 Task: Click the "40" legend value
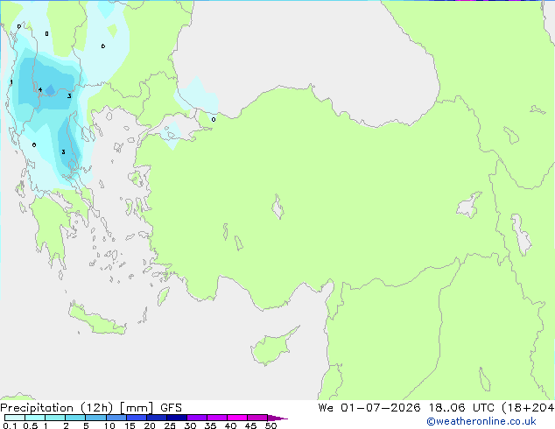click(230, 425)
